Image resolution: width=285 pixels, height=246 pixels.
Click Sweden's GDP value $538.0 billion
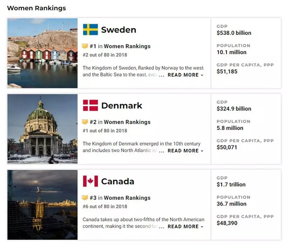pyautogui.click(x=234, y=33)
